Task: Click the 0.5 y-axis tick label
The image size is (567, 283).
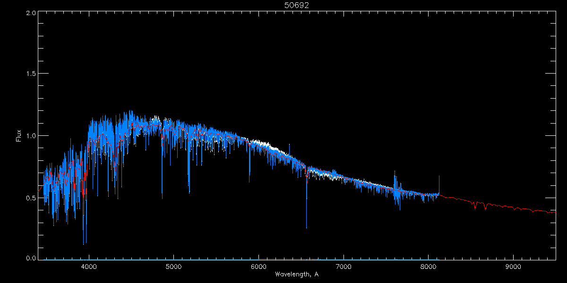Action: coord(31,198)
